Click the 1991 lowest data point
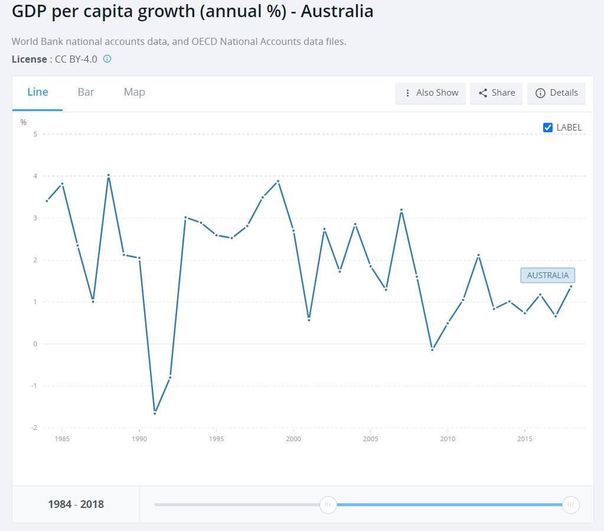The height and width of the screenshot is (531, 604). (155, 413)
